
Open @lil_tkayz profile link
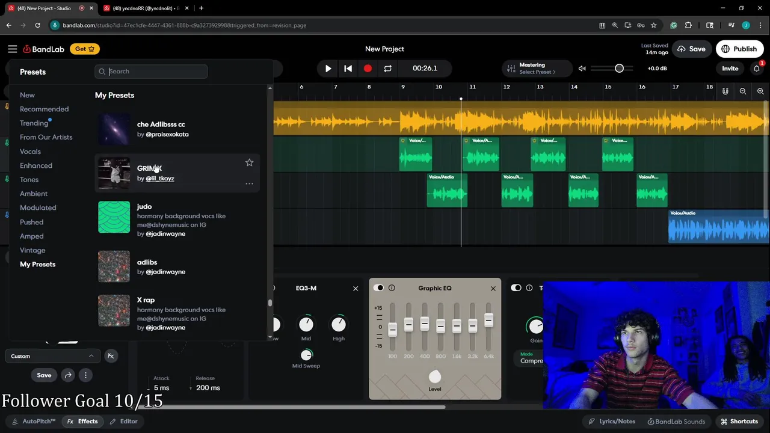coord(160,179)
